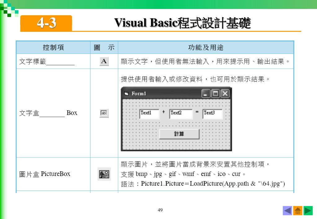Click into the Text3 input box

[213, 114]
